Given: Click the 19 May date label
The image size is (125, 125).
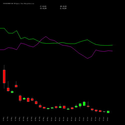Looking at the screenshot, I should pyautogui.click(x=19, y=119).
